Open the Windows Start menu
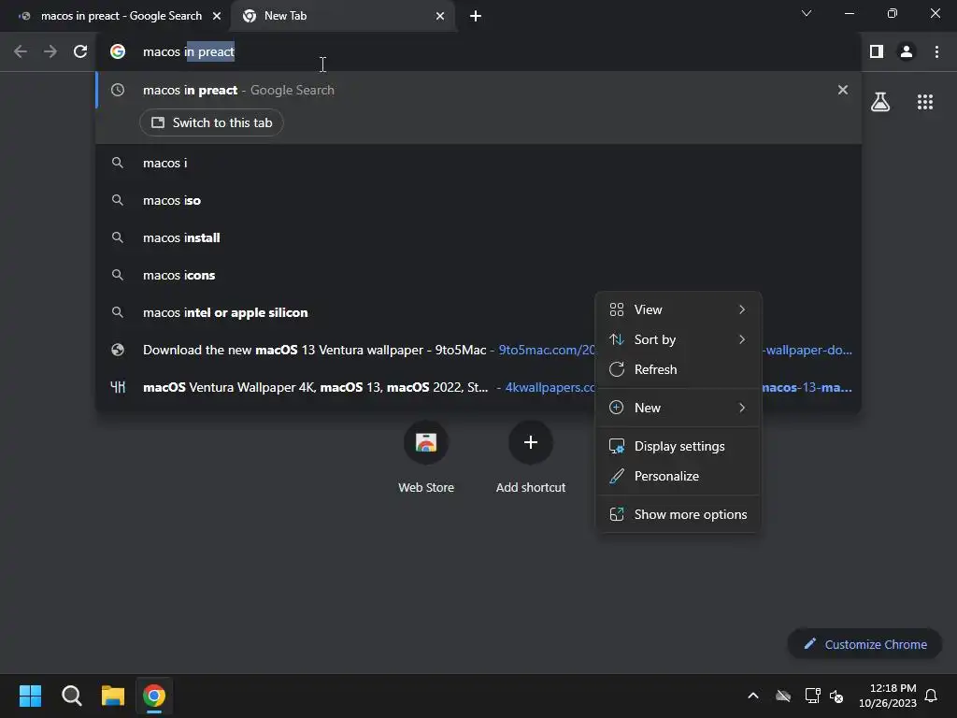Screen dimensions: 957x718 pos(30,696)
